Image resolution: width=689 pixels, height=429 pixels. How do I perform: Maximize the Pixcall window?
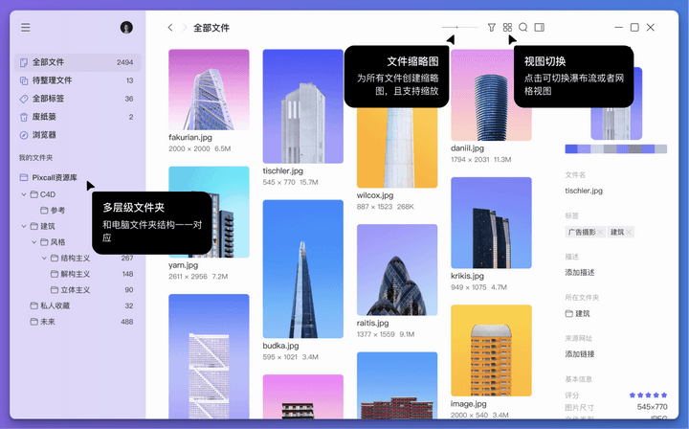pos(634,27)
